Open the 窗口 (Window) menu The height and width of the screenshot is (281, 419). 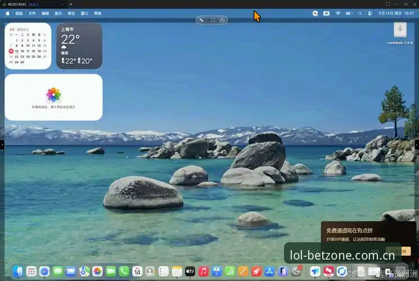[x=84, y=13]
